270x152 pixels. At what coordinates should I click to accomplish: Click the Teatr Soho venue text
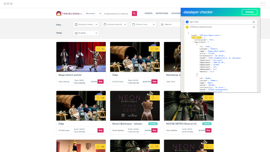click(171, 82)
